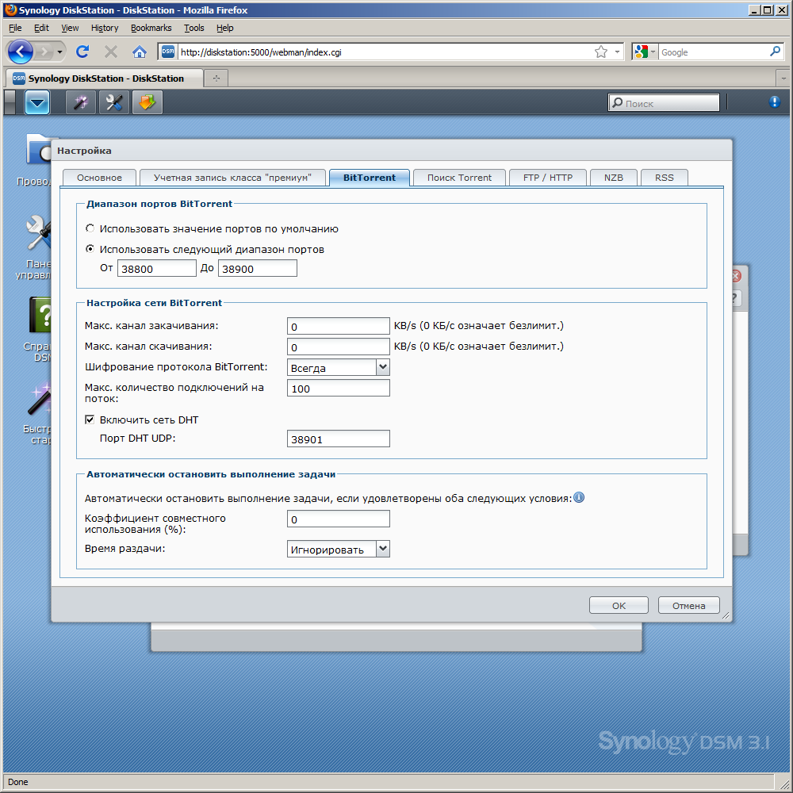793x793 pixels.
Task: Launch the quick start wizard toolbar icon
Action: coord(81,102)
